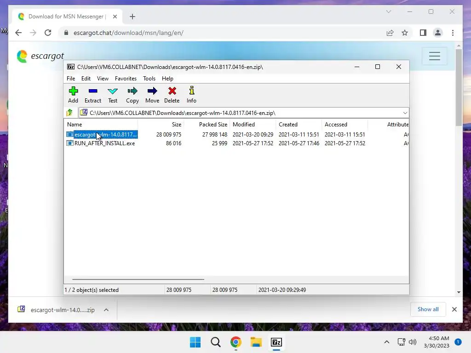Image resolution: width=471 pixels, height=353 pixels.
Task: Open Chrome profile avatar
Action: (x=438, y=33)
